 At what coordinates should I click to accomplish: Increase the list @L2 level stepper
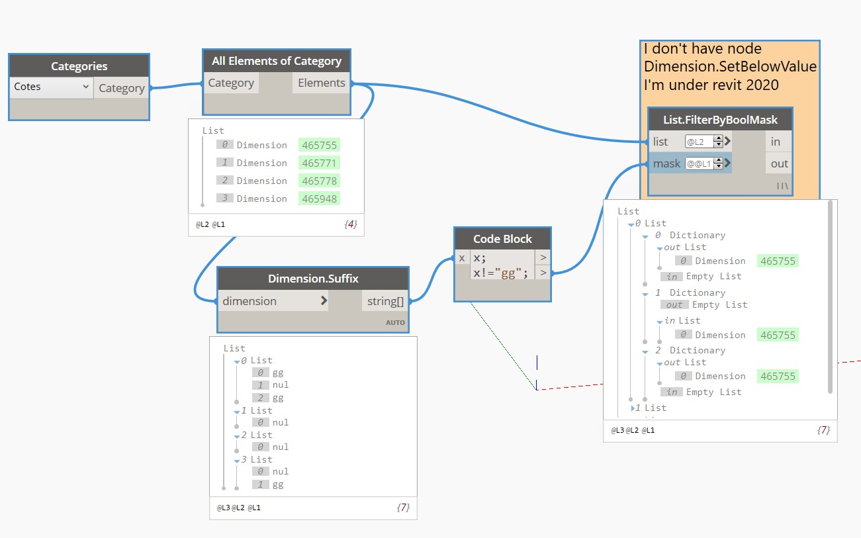718,138
